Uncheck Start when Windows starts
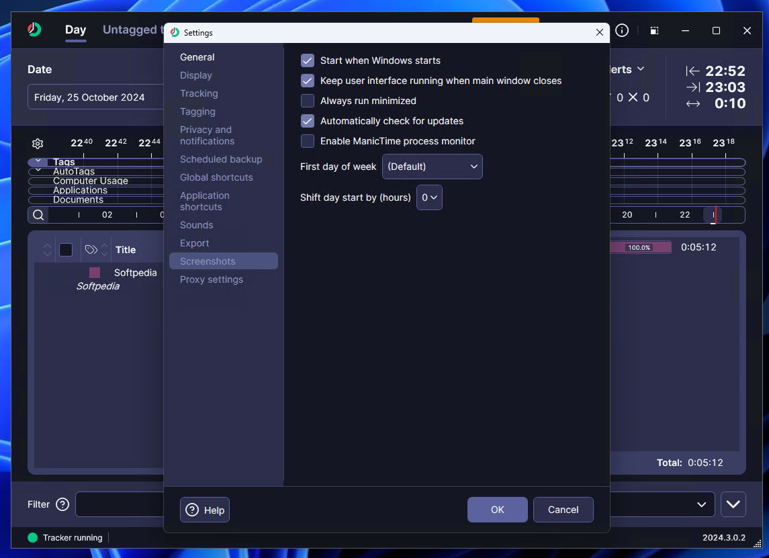 308,60
